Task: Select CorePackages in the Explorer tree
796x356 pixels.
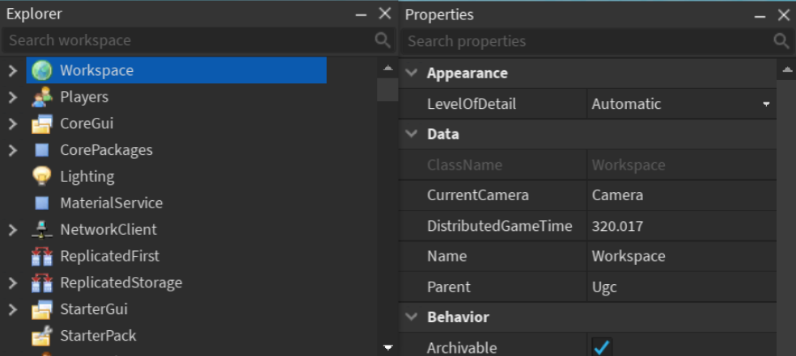Action: [106, 150]
